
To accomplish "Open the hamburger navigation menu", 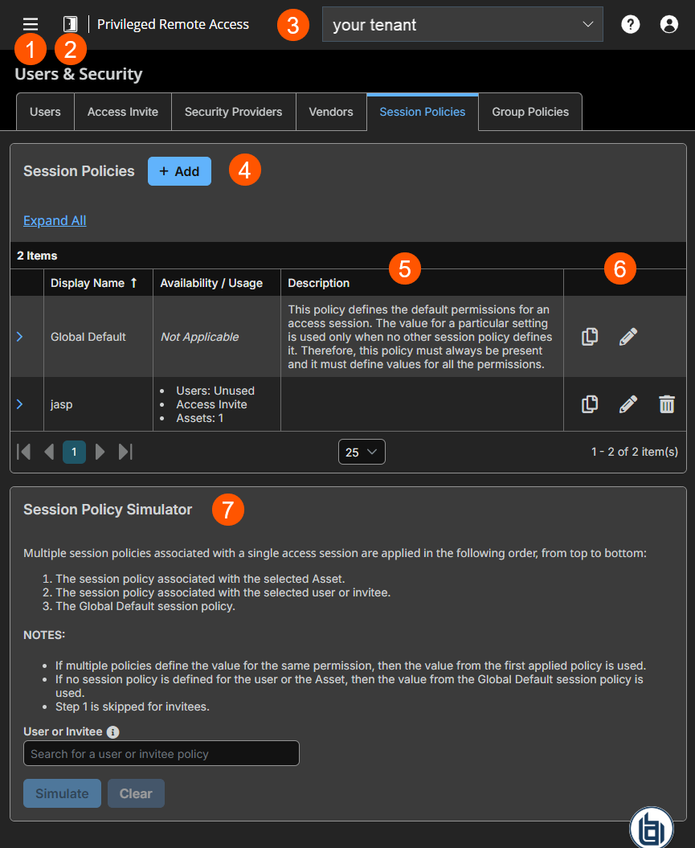I will (30, 23).
